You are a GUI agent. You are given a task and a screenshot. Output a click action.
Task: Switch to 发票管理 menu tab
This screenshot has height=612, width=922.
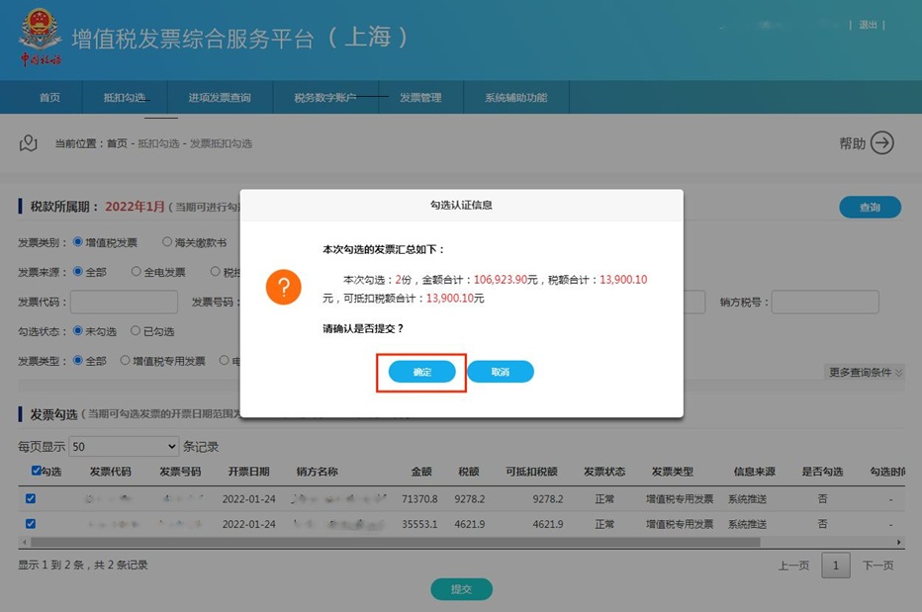point(420,98)
